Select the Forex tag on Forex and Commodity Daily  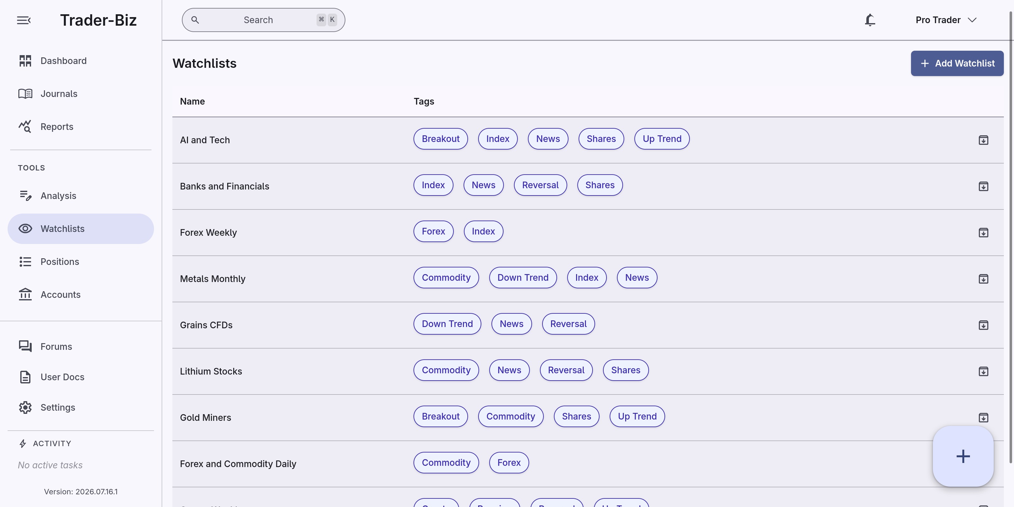(x=509, y=463)
